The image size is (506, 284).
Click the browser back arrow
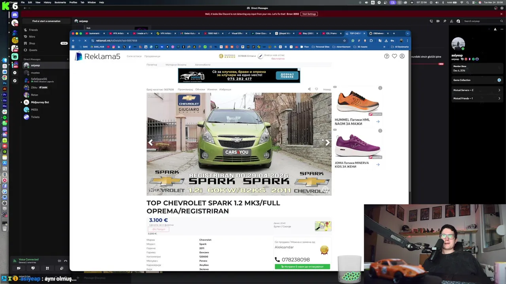point(73,40)
